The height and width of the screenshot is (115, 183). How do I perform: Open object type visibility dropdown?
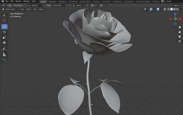click(x=146, y=9)
